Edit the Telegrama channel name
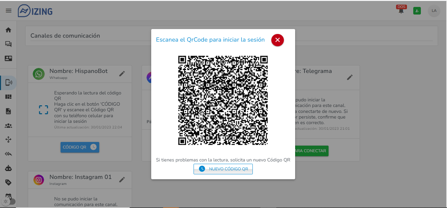 350,77
